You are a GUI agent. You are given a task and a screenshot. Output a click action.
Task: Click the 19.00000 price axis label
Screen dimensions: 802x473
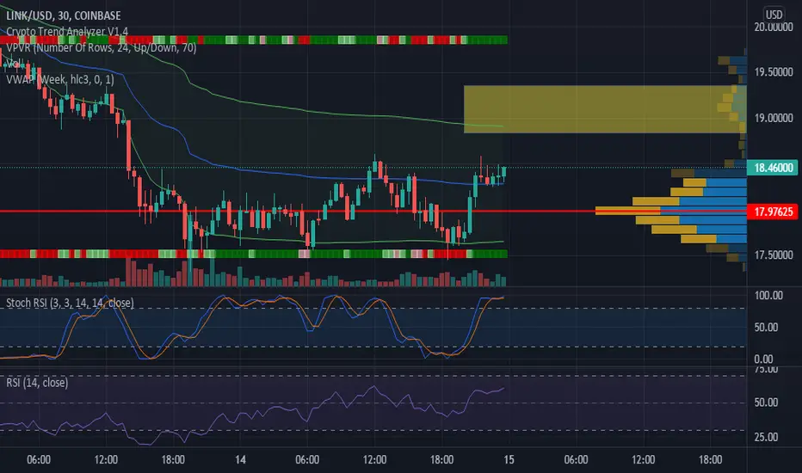click(x=774, y=118)
